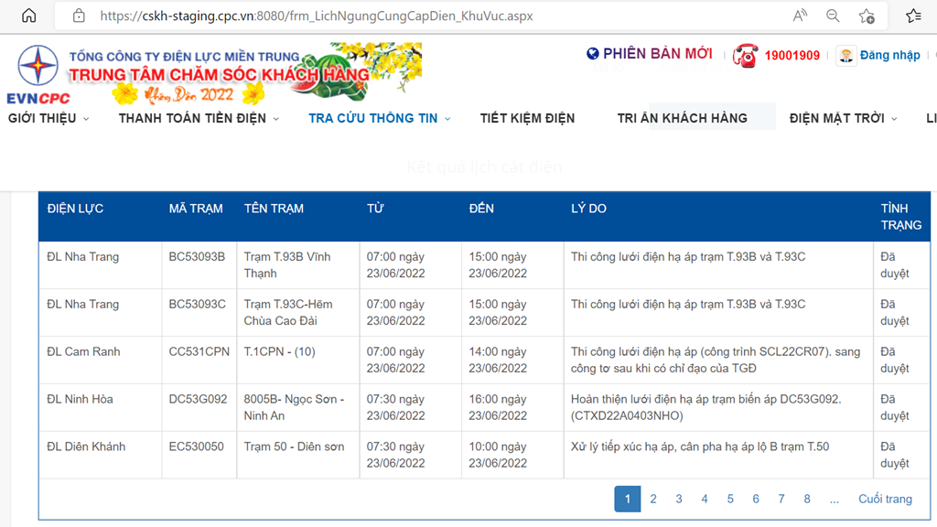Expand the ĐIỆN MẶT TRỜI menu
The image size is (937, 527).
(x=843, y=118)
